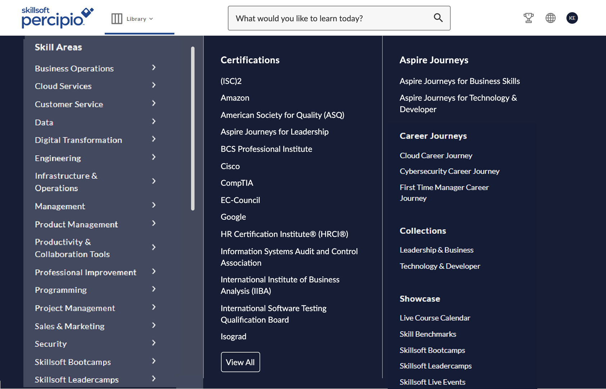
Task: Open BCS Professional Institute link
Action: click(x=266, y=149)
